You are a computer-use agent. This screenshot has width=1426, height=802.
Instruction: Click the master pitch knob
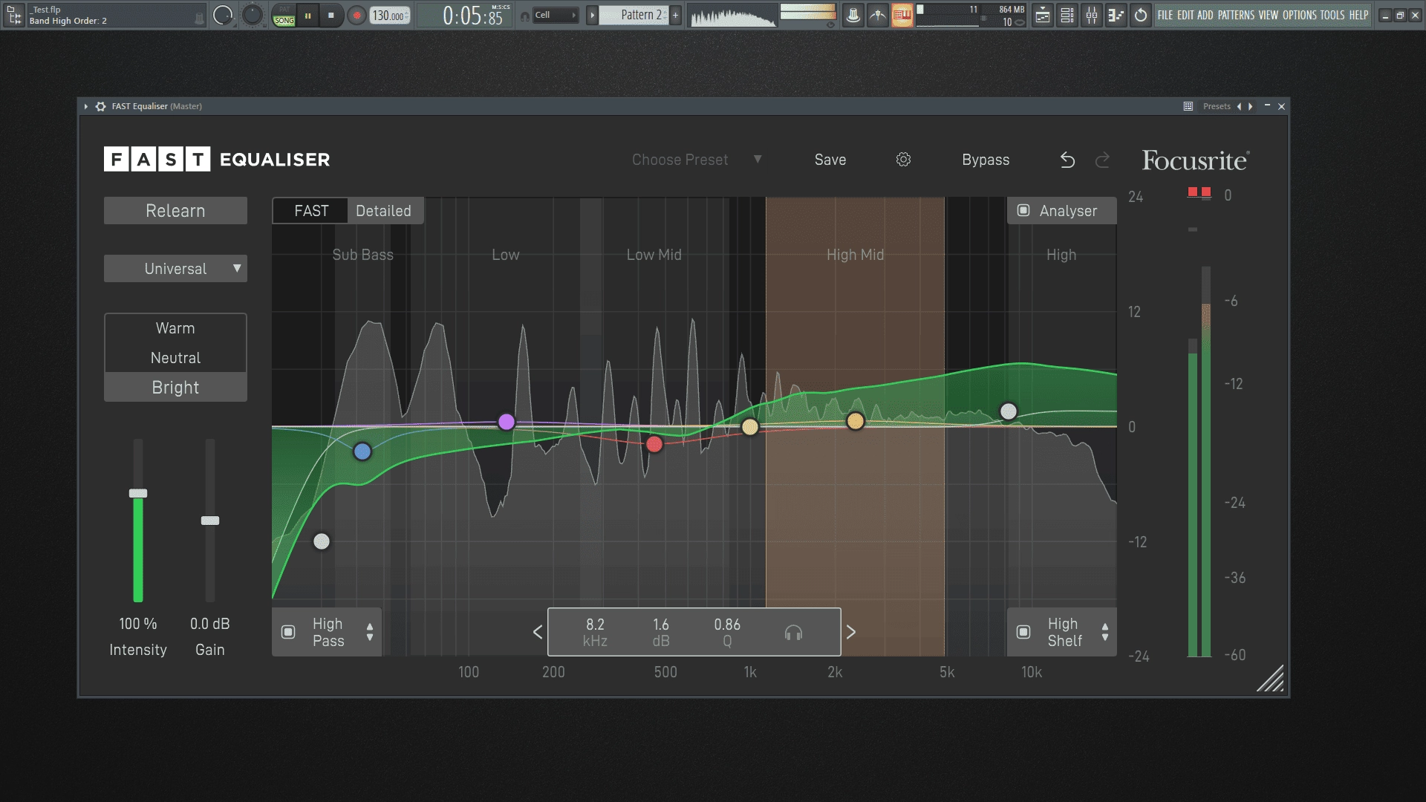coord(253,15)
